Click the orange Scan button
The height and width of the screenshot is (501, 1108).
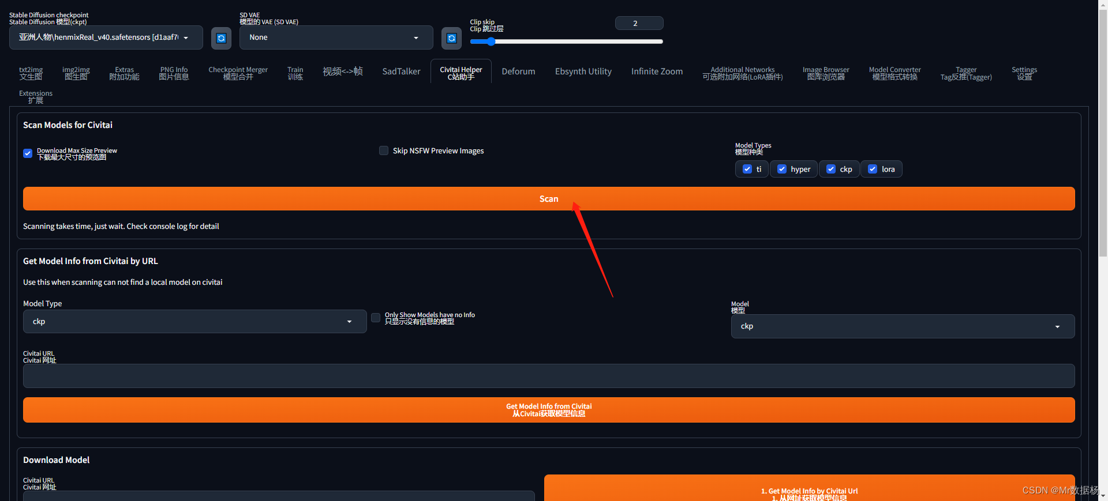click(x=549, y=199)
